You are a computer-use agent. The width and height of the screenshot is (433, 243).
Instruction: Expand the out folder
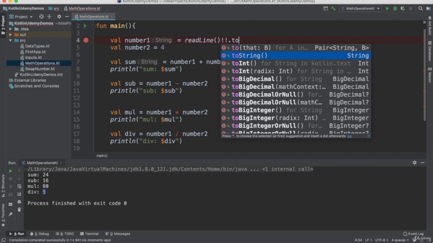(x=10, y=35)
